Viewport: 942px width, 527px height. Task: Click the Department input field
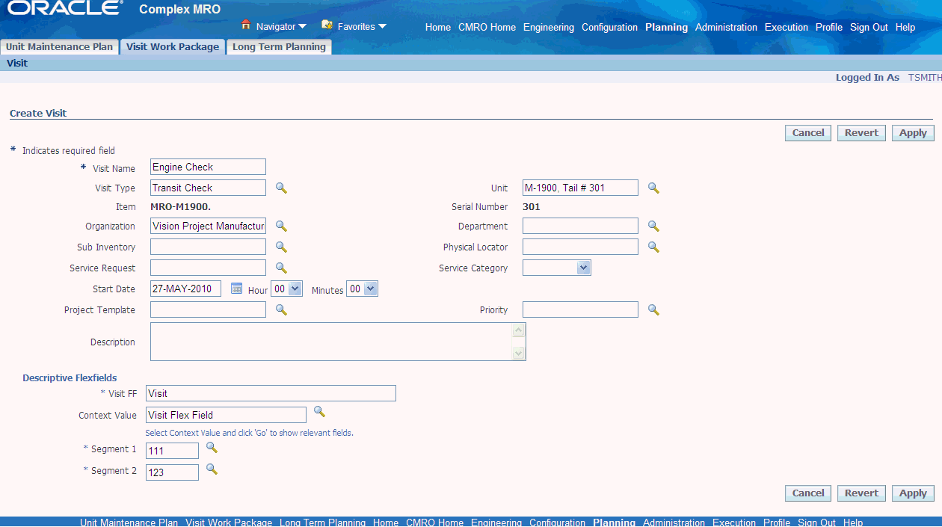580,226
